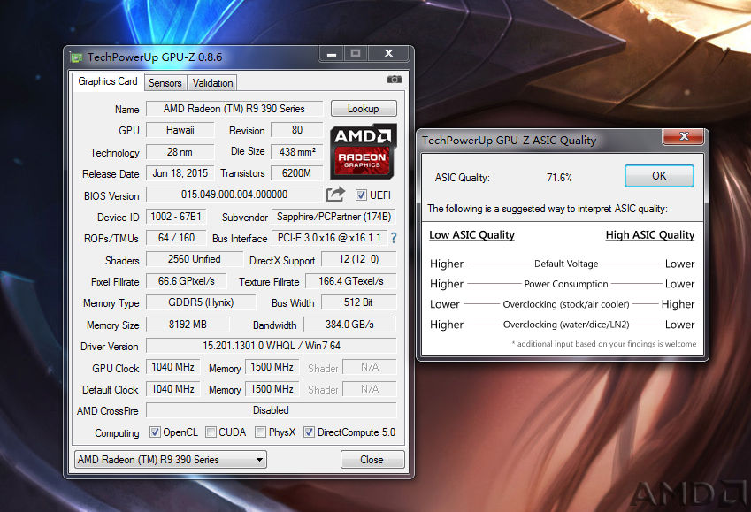
Task: Click the Default Voltage label in ASIC dialog
Action: [566, 264]
